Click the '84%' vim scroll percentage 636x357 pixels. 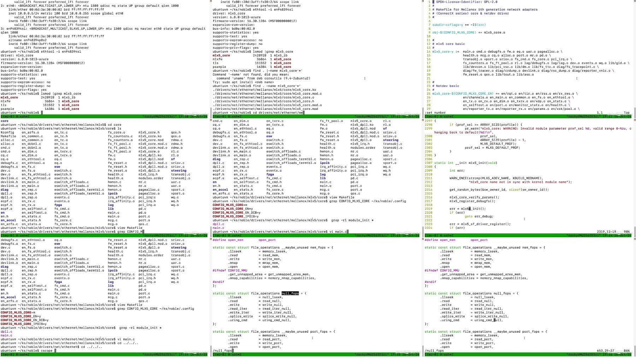click(x=626, y=351)
